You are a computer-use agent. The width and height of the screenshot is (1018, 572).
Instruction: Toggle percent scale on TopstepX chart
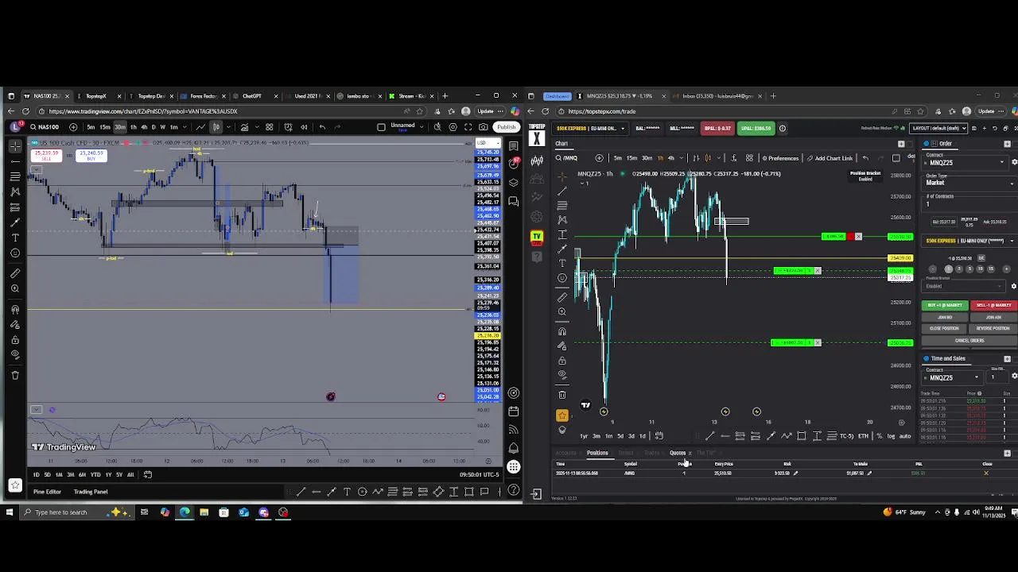coord(879,436)
